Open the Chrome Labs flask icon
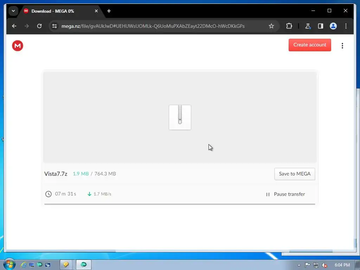360x270 pixels. click(x=308, y=26)
